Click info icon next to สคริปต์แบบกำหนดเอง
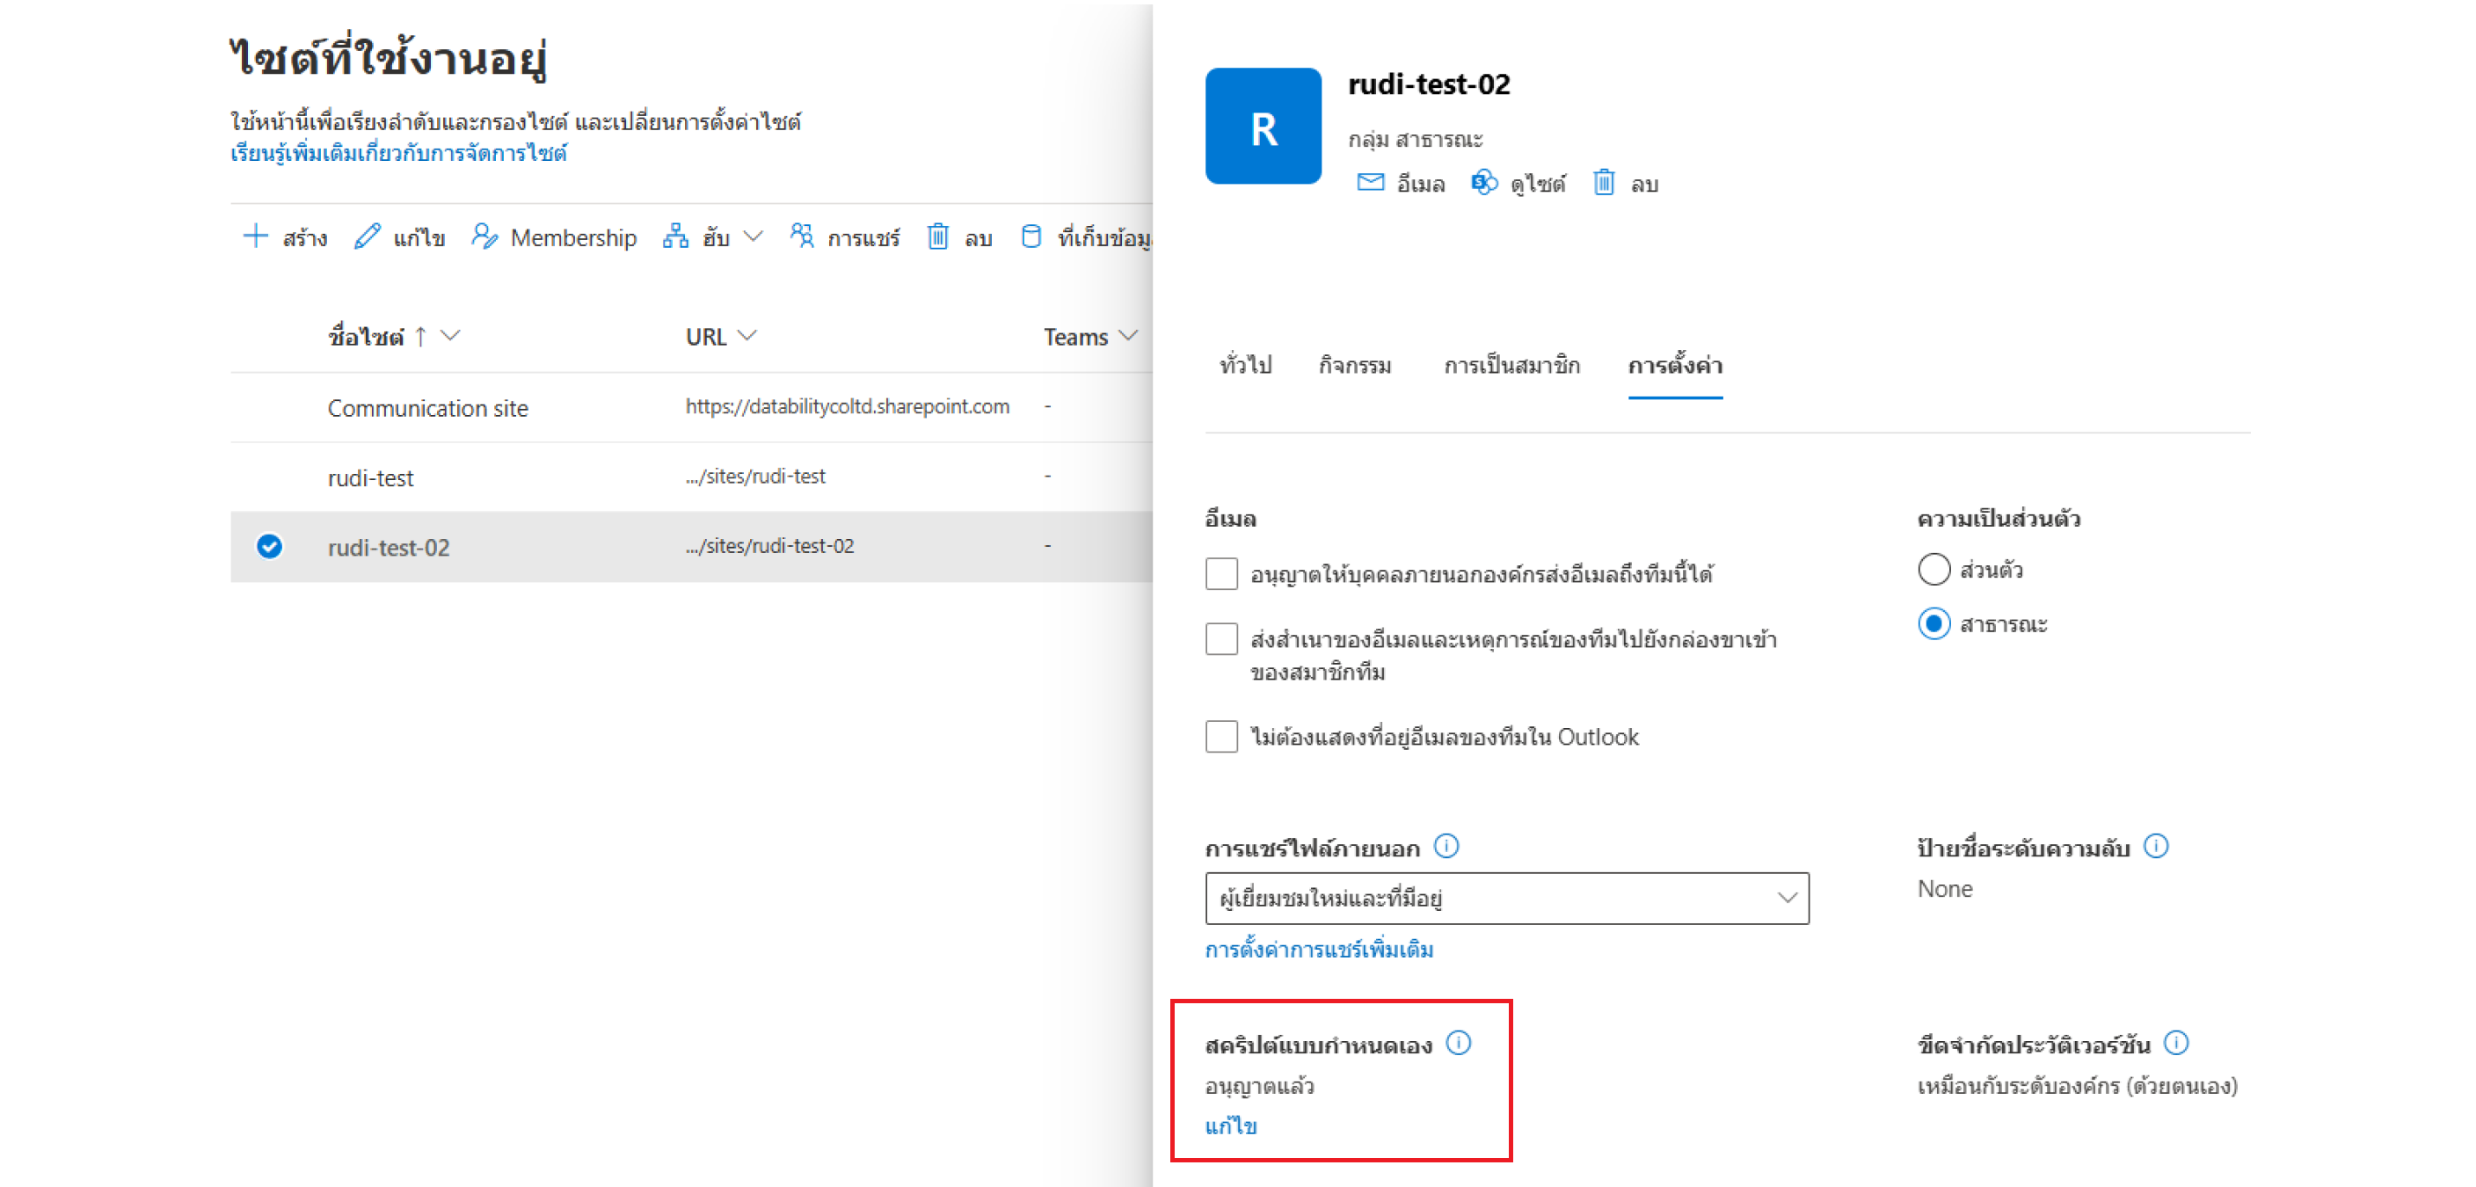The image size is (2476, 1187). pyautogui.click(x=1458, y=1043)
